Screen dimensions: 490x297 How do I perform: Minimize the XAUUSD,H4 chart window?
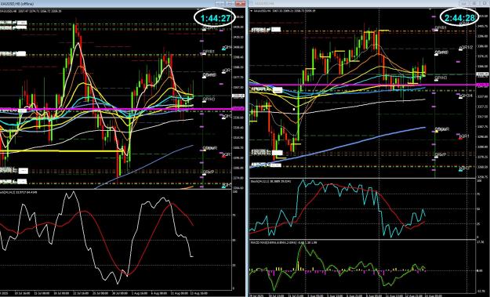coord(464,3)
